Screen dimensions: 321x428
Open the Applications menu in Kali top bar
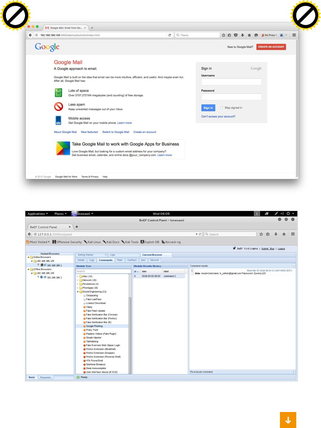[x=38, y=214]
